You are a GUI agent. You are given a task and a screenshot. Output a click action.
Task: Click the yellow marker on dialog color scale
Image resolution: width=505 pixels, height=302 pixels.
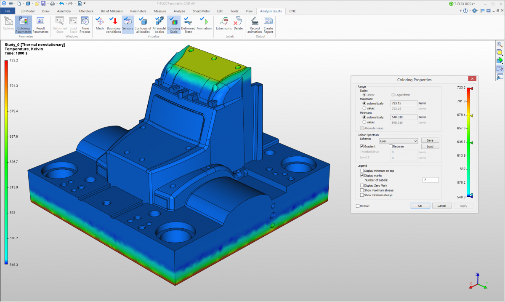pyautogui.click(x=471, y=115)
